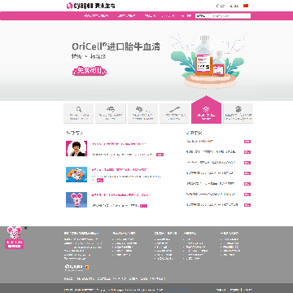The width and height of the screenshot is (293, 293).
Task: Click the pink button under the floating mouse mascot
Action: (x=15, y=244)
